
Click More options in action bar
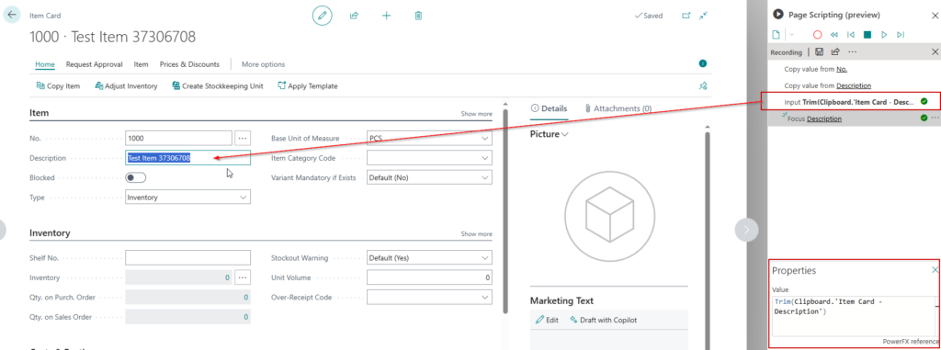tap(264, 64)
